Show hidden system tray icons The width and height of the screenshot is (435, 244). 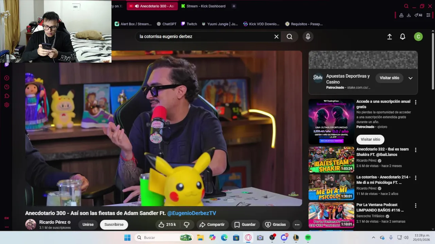[x=373, y=238]
